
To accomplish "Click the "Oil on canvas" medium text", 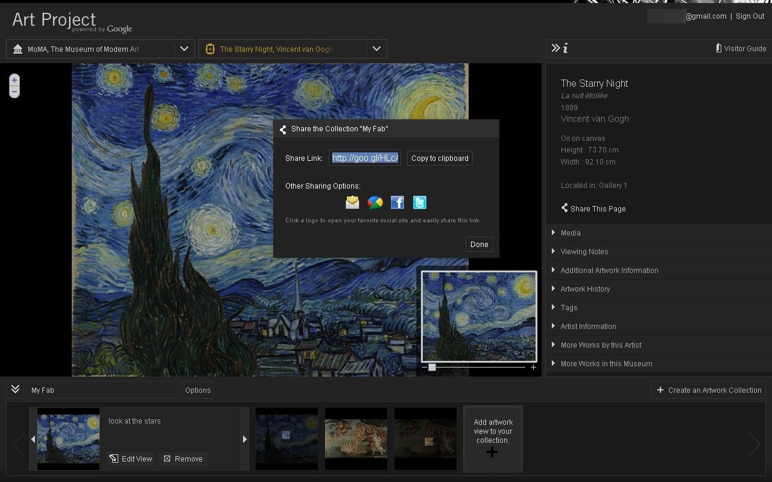I will coord(583,139).
